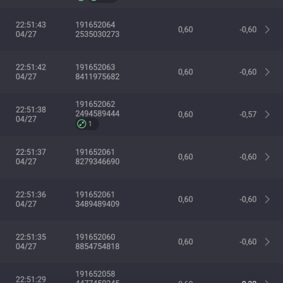Select ID 191652058 in the bottom row
Viewport: 283px width, 283px height.
click(x=96, y=274)
